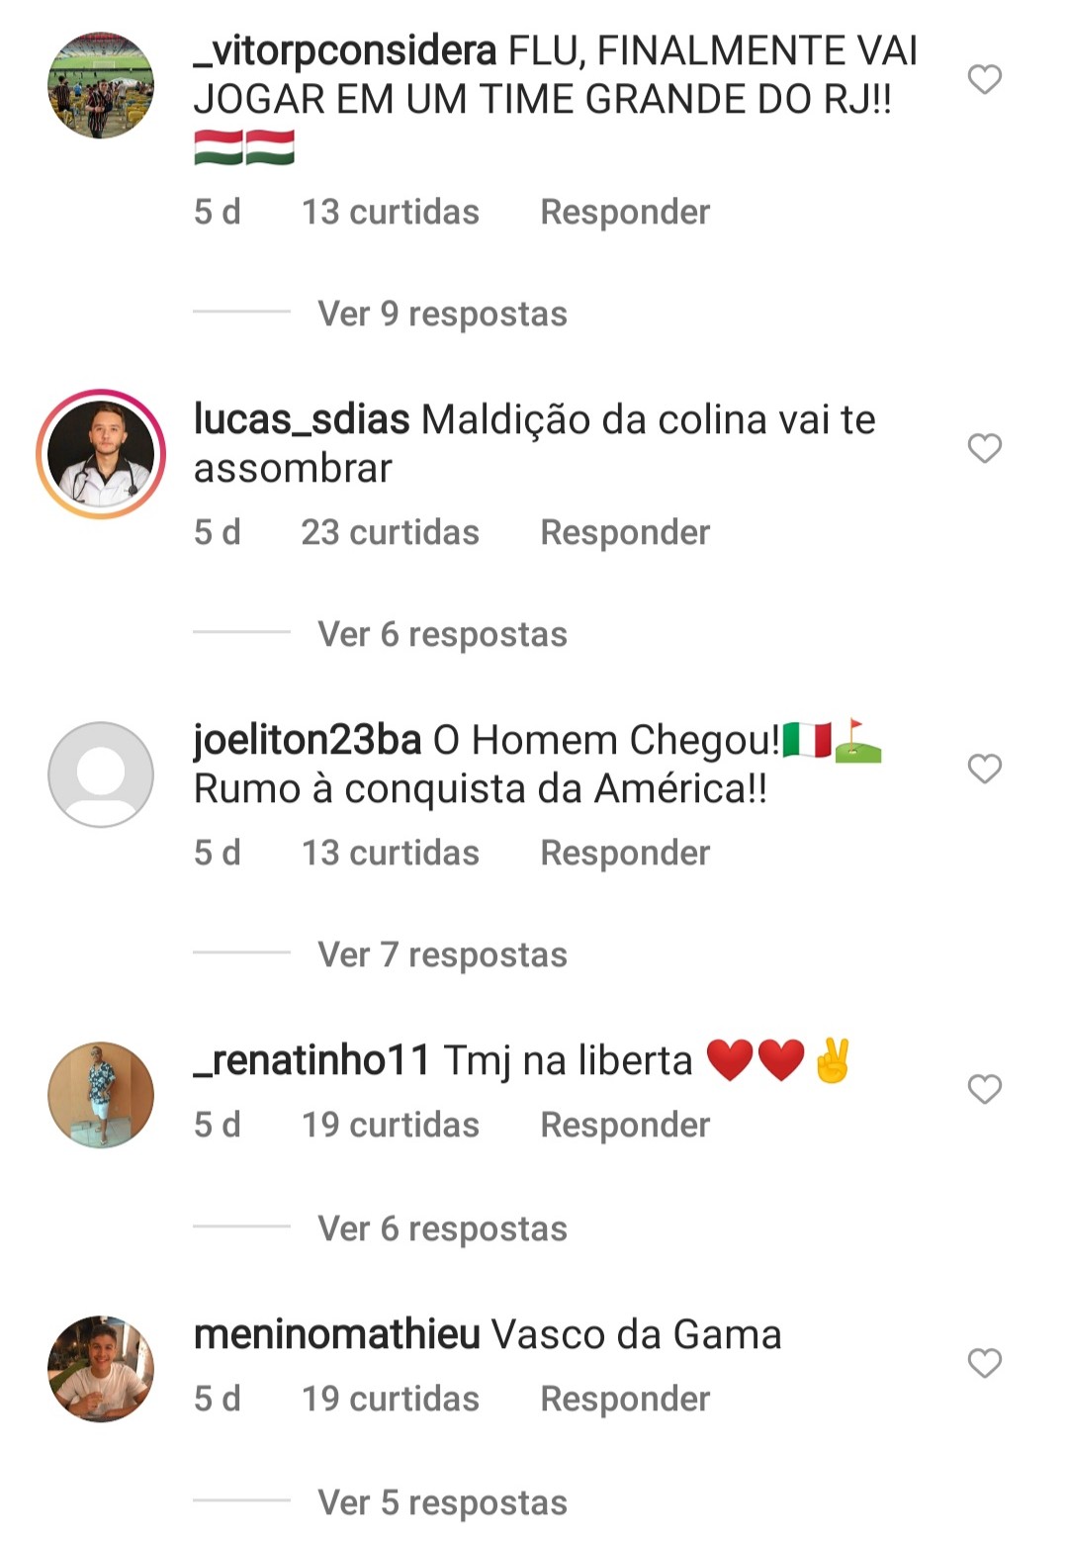Open username link meninomathieu

(x=337, y=1334)
